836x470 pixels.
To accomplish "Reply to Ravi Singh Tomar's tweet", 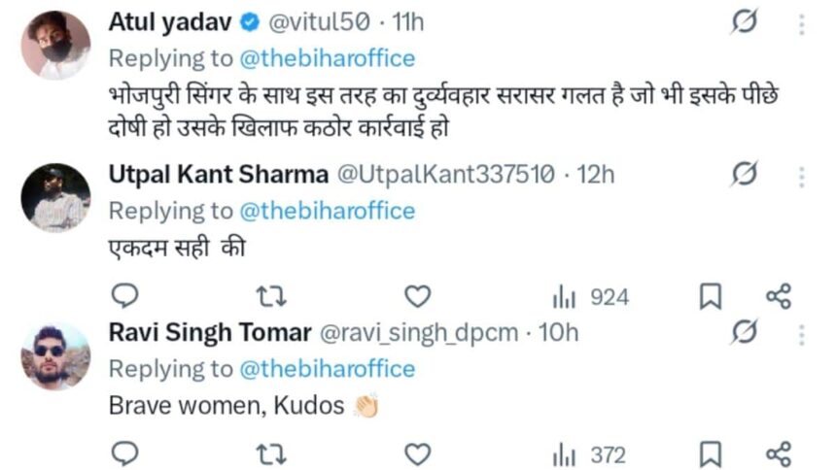I will pyautogui.click(x=125, y=453).
